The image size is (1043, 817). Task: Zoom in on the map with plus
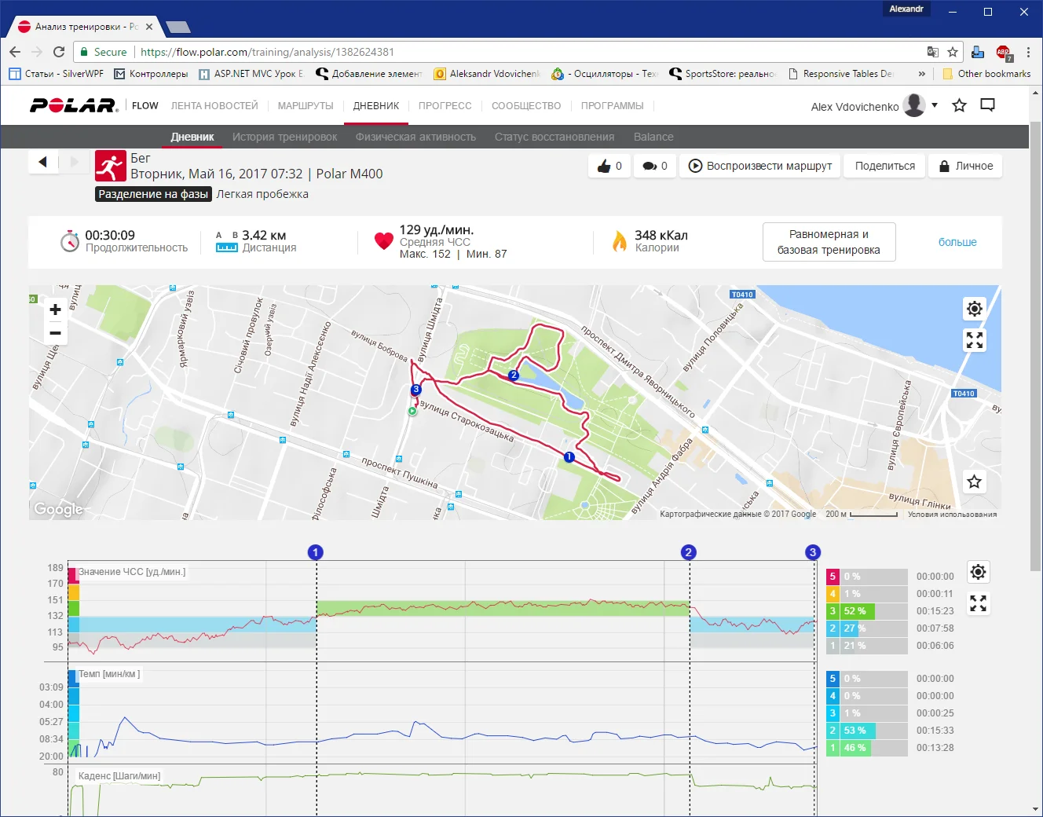tap(55, 310)
